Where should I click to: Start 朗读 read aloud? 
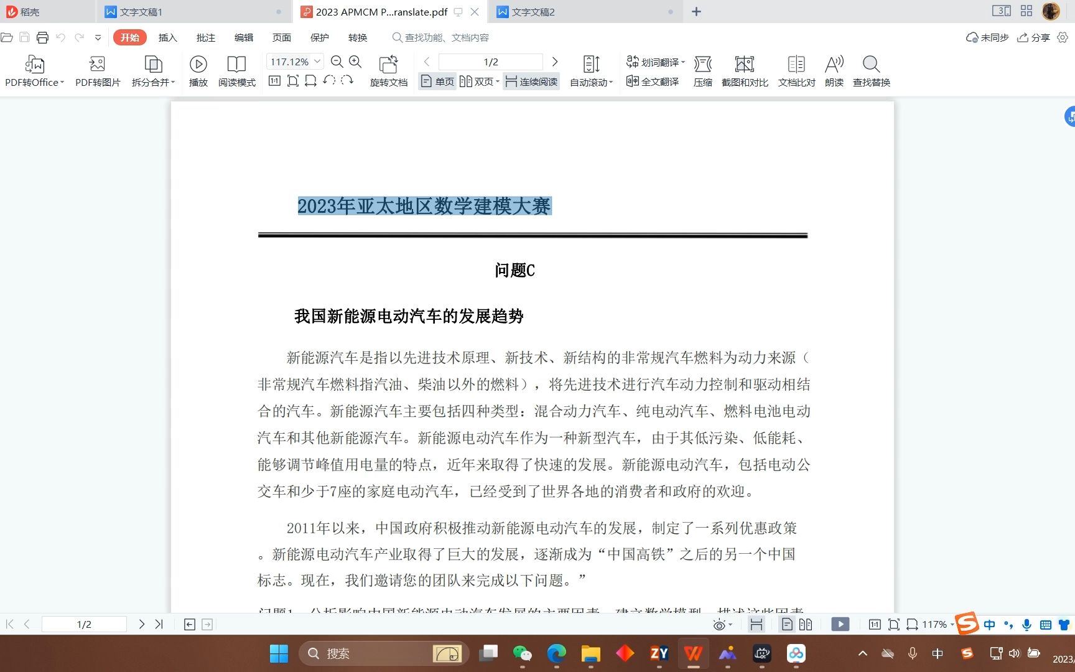(x=834, y=71)
